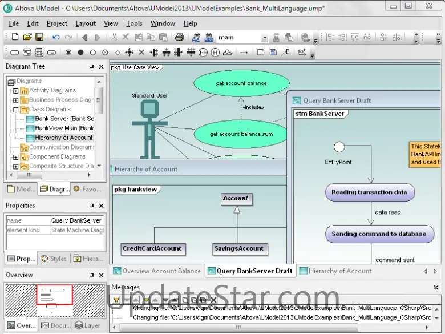Click the Open file folder icon
The image size is (445, 334).
click(27, 37)
